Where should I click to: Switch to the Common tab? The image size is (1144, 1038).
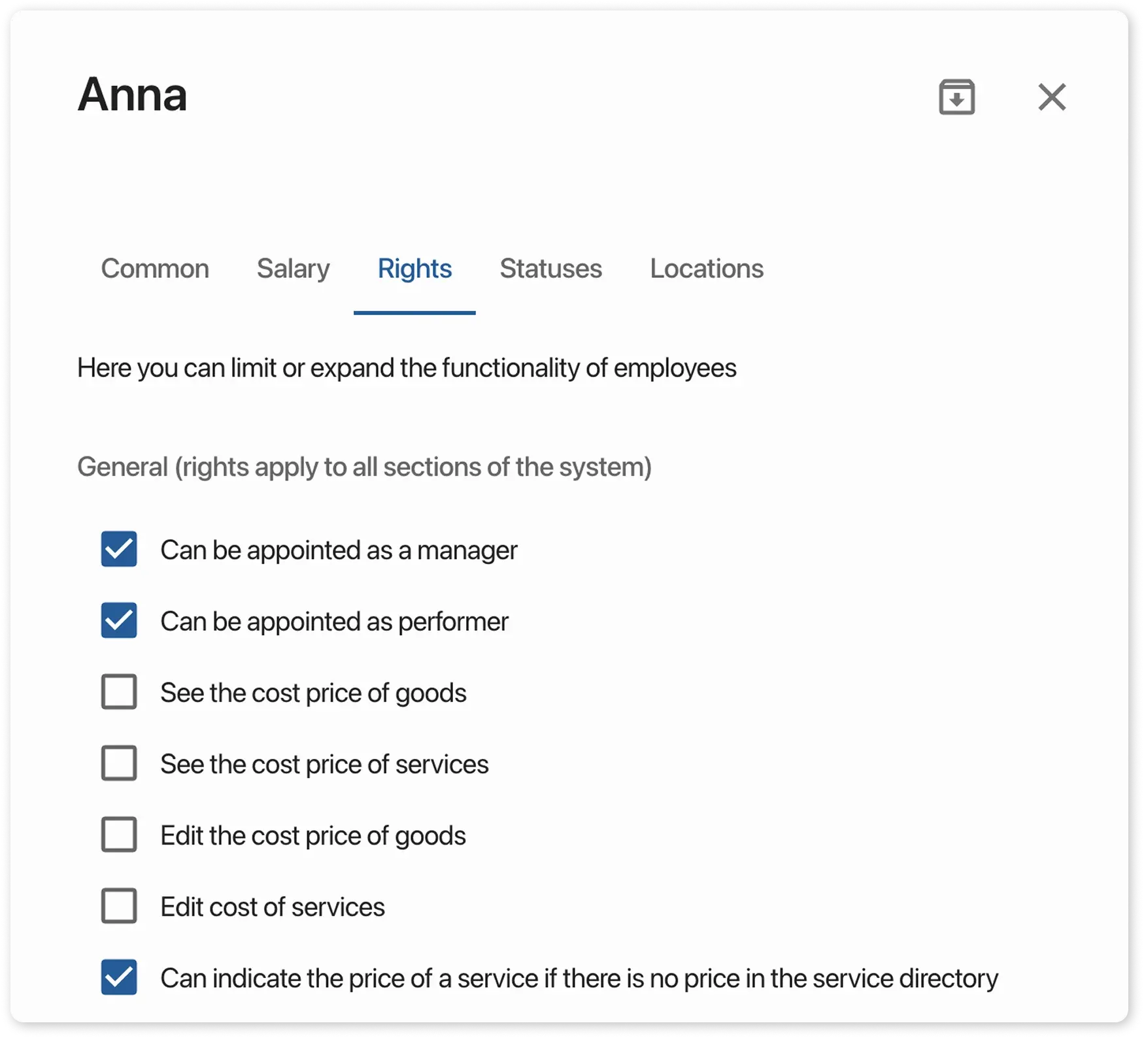tap(155, 269)
